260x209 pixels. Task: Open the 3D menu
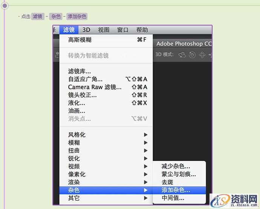click(86, 30)
